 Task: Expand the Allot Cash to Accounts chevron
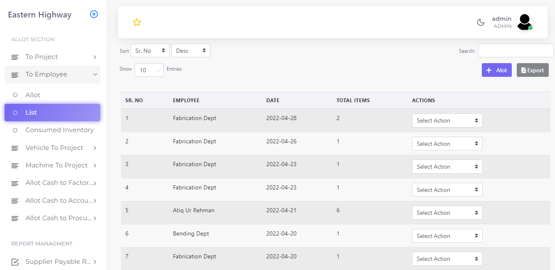click(x=95, y=201)
